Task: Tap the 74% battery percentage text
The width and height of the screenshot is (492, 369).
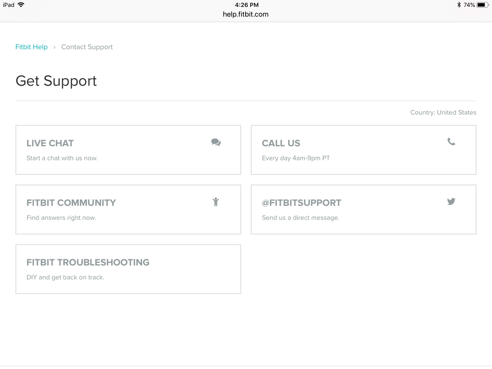Action: point(469,5)
